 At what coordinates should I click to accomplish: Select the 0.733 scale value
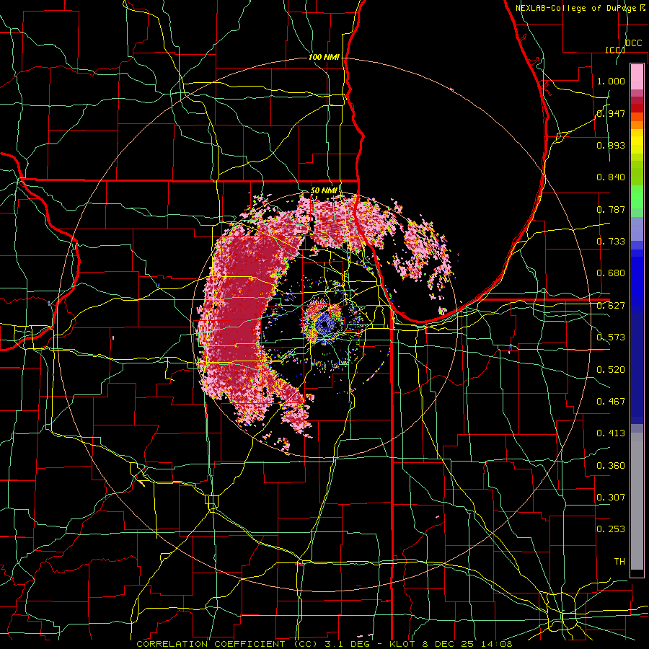pyautogui.click(x=611, y=242)
